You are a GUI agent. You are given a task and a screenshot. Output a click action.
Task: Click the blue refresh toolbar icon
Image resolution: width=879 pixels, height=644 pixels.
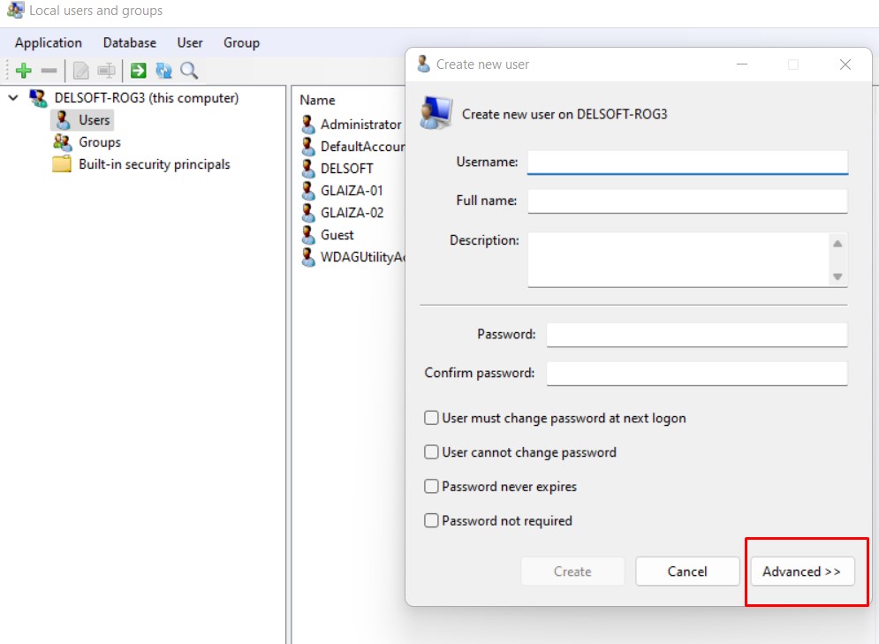pos(163,71)
